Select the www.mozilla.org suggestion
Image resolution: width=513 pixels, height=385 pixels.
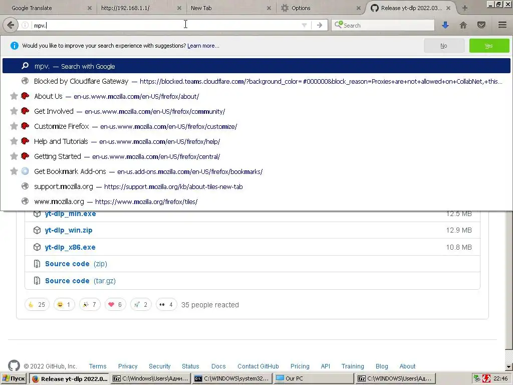click(256, 202)
